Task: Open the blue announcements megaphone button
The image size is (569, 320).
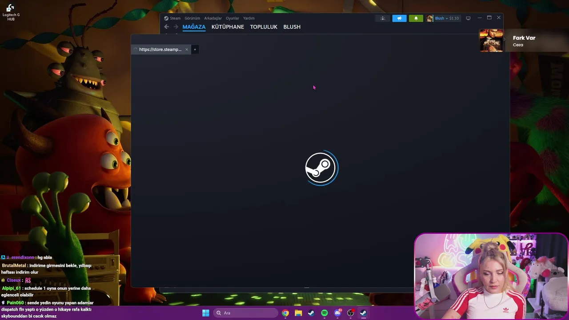Action: tap(399, 18)
